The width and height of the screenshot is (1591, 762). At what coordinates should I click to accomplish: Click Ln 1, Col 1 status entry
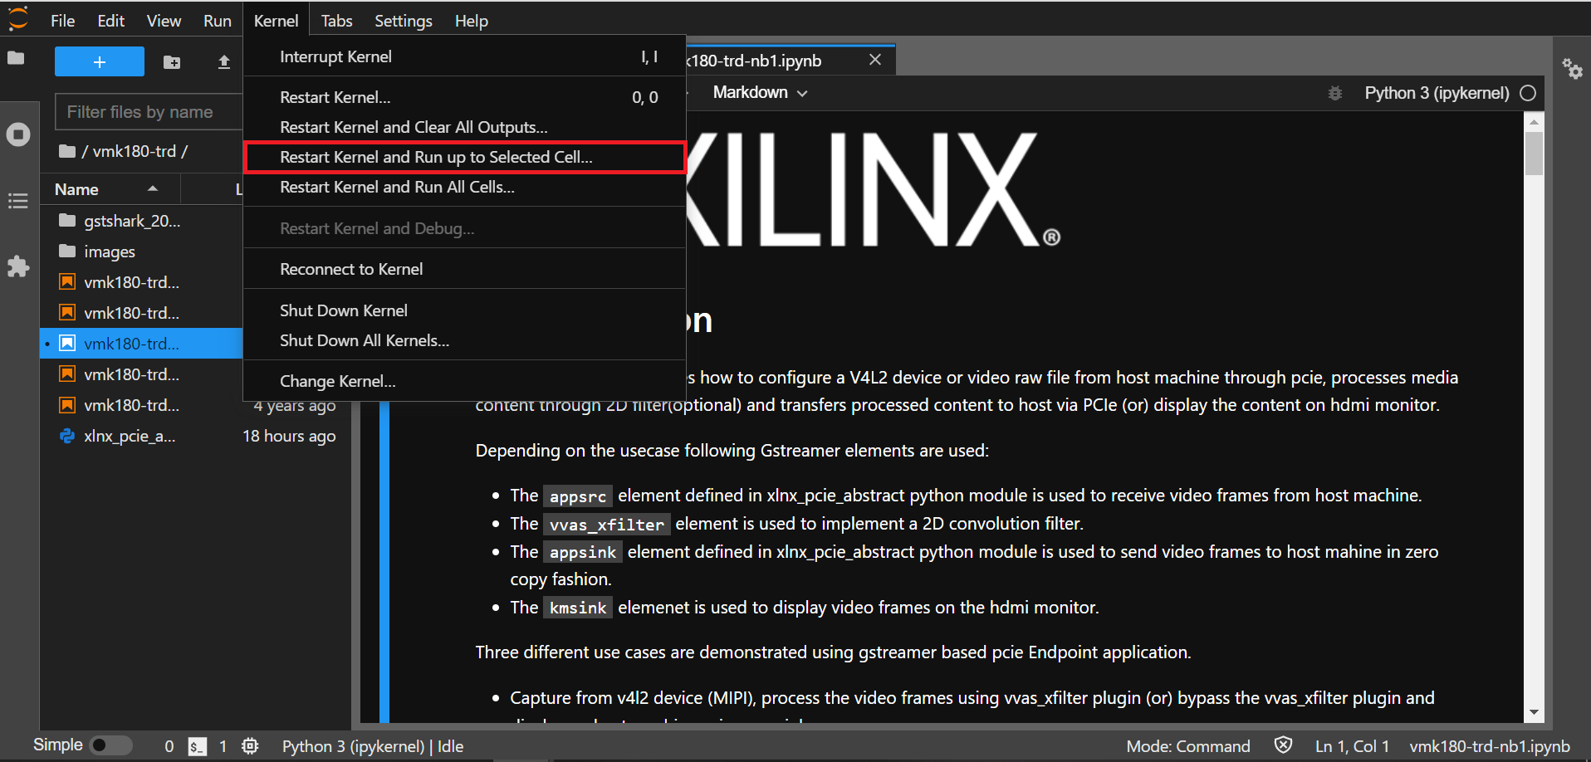click(1352, 746)
